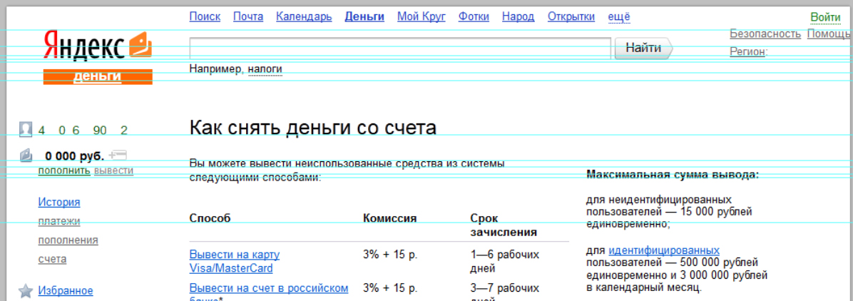Click the Способ column header
This screenshot has height=301, width=853.
(210, 219)
